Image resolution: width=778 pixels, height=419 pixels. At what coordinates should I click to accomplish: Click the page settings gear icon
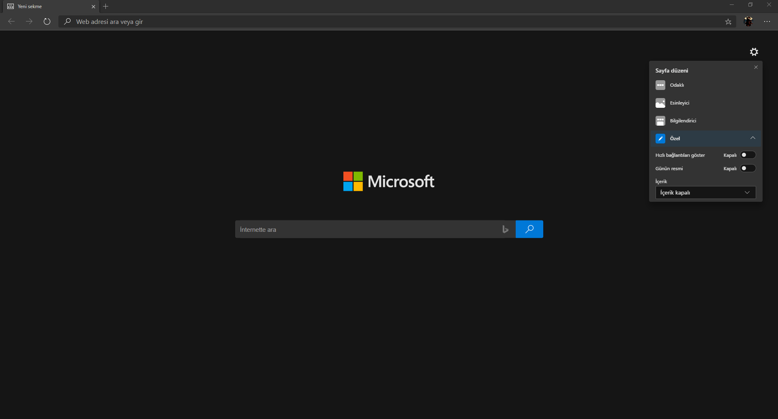pyautogui.click(x=754, y=52)
